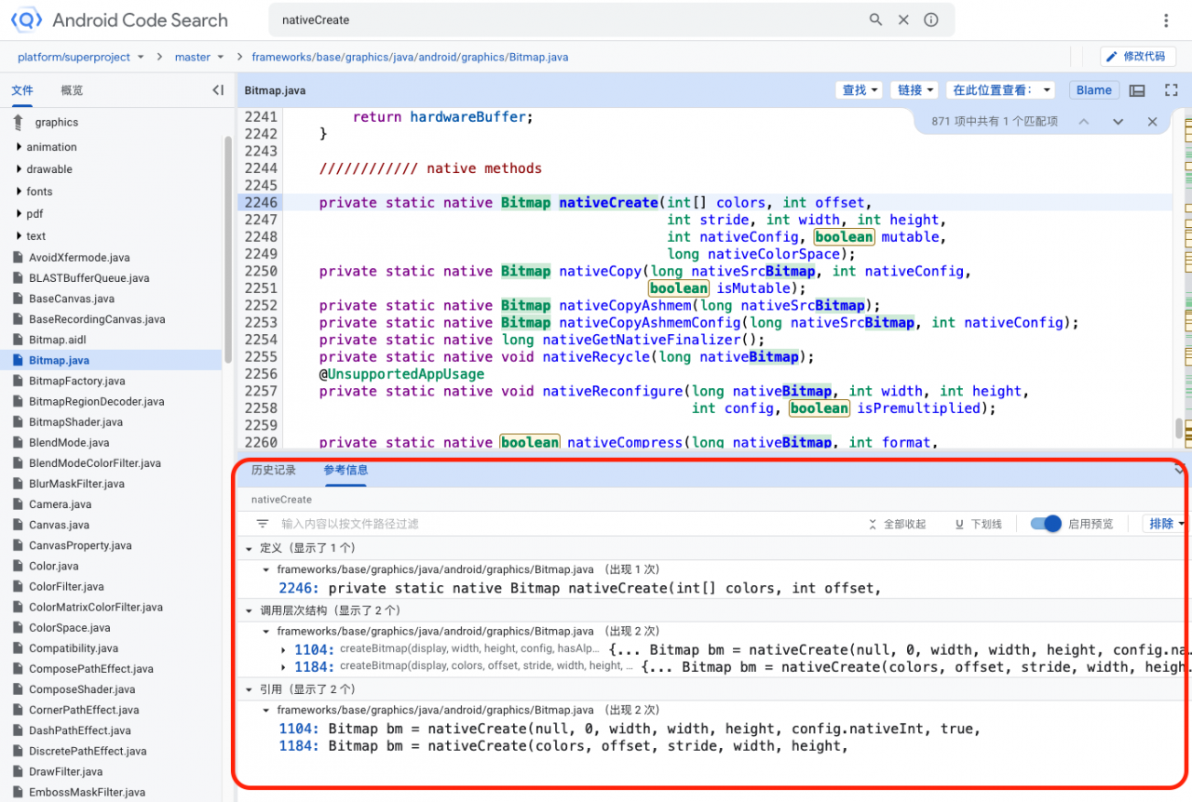The width and height of the screenshot is (1192, 802).
Task: Clear the nativeCreate search query
Action: [x=902, y=20]
